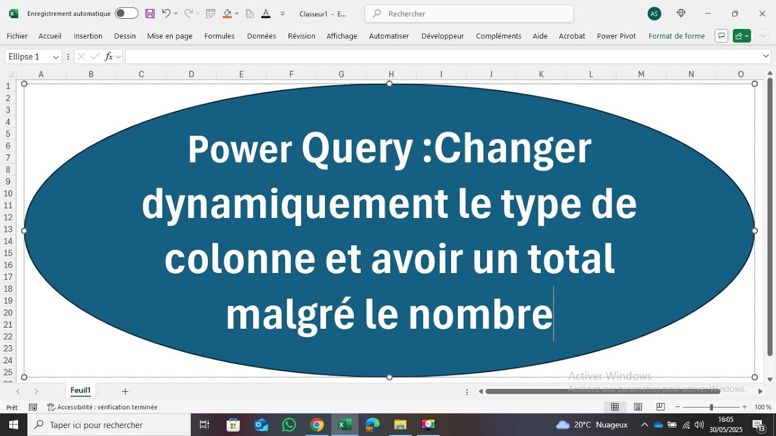Open the Formules ribbon tab
776x436 pixels.
click(219, 36)
